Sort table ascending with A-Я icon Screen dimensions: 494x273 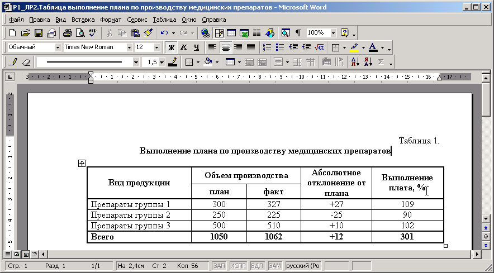click(355, 62)
